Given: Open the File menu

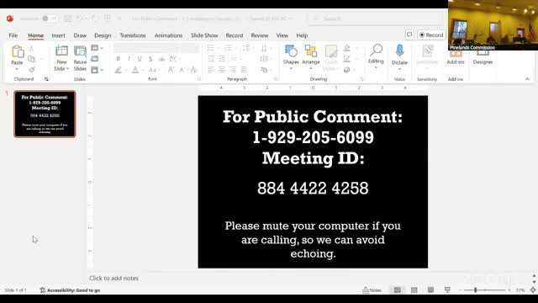Looking at the screenshot, I should coord(13,35).
